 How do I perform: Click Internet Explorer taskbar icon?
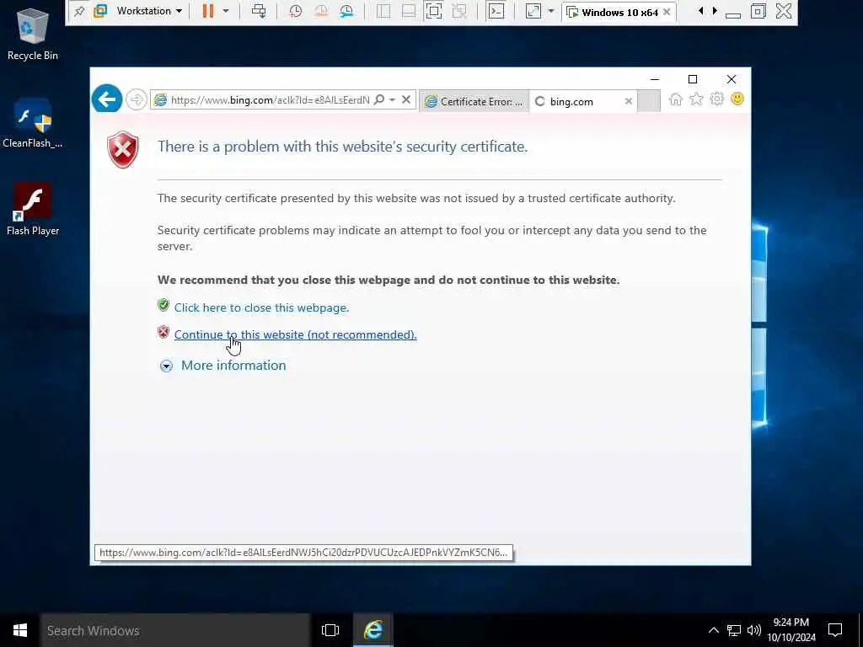373,630
